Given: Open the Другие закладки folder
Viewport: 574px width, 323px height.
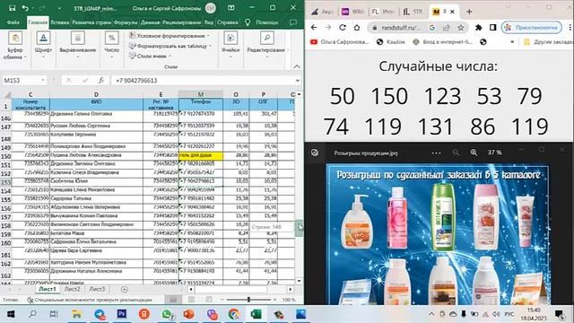Looking at the screenshot, I should (x=548, y=42).
